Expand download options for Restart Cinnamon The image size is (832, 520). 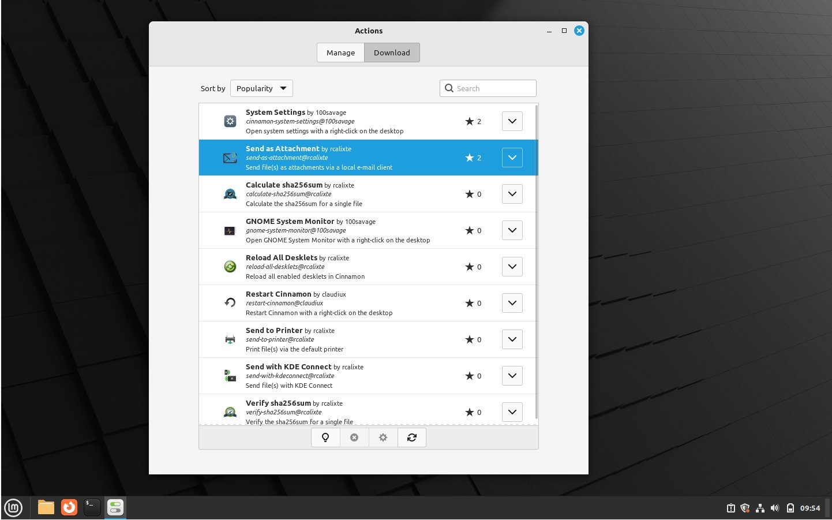tap(512, 303)
